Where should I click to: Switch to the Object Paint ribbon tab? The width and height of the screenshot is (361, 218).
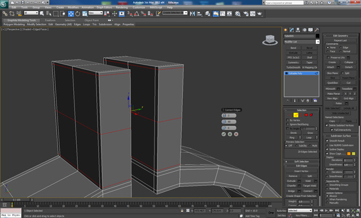tap(91, 20)
